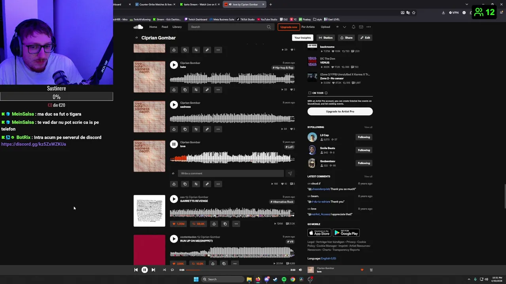Toggle Following for Lil Cap

point(364,137)
